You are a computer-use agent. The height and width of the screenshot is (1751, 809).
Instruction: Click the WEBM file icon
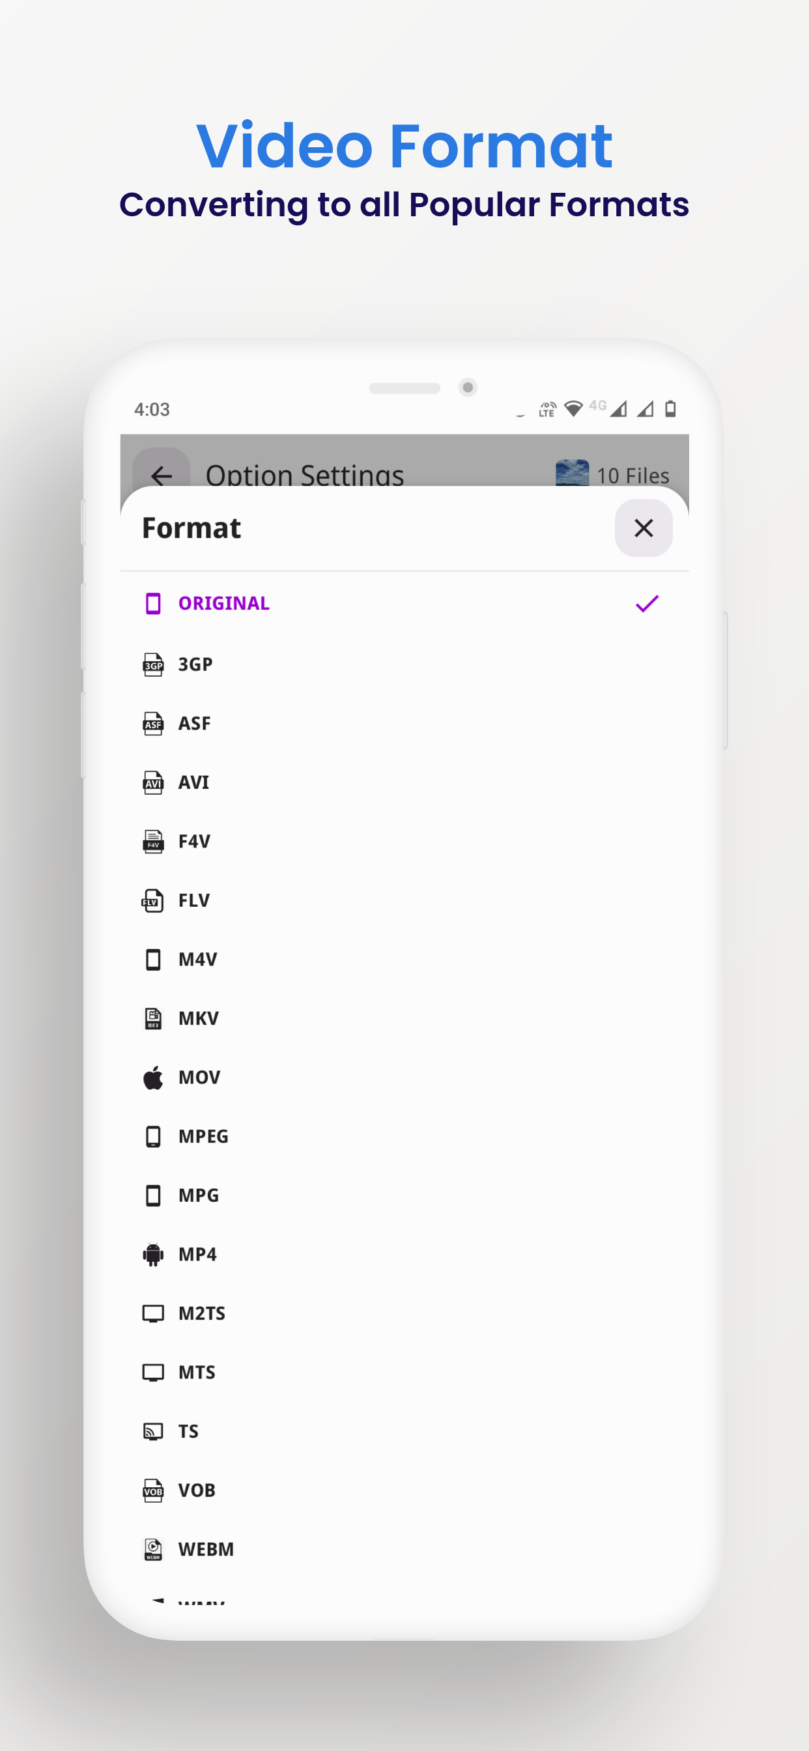tap(153, 1549)
